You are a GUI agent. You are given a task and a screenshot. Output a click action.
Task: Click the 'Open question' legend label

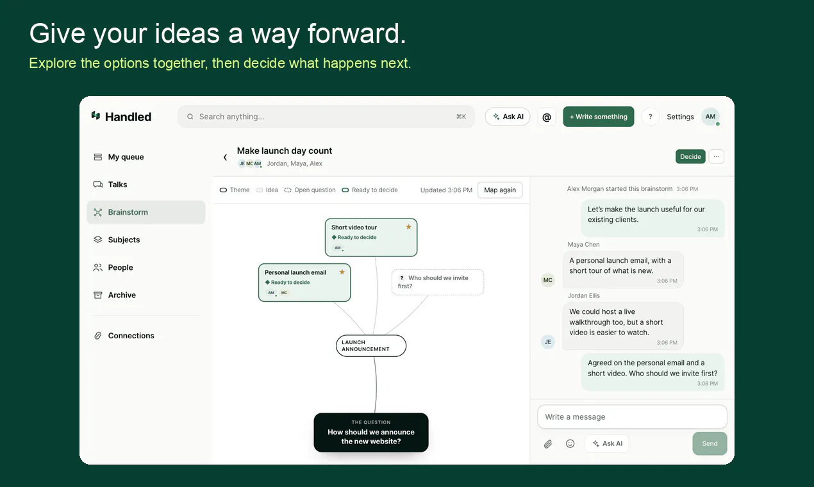click(315, 190)
